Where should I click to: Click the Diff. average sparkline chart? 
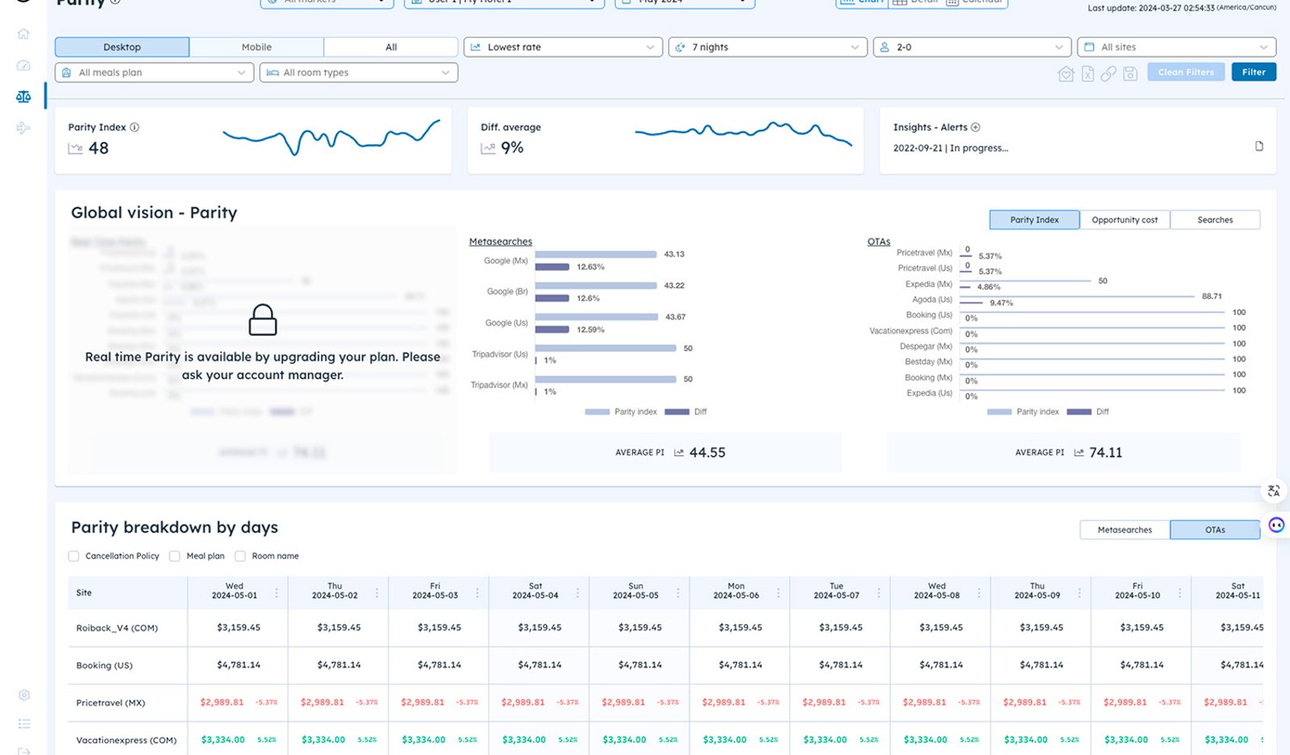point(743,134)
